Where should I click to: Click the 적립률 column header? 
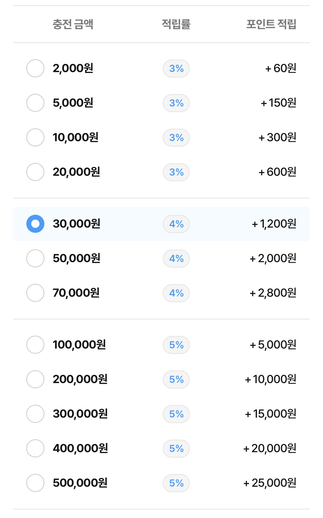[x=176, y=24]
